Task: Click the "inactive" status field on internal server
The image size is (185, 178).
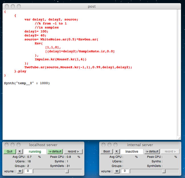Action: coord(132,152)
